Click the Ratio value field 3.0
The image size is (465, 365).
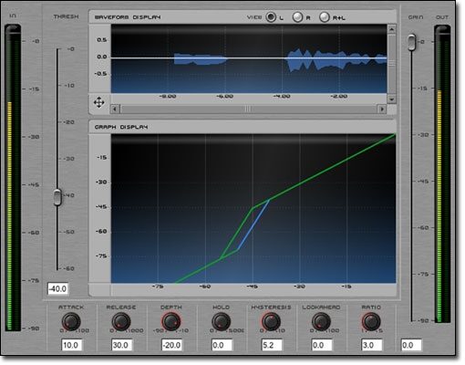pyautogui.click(x=372, y=345)
